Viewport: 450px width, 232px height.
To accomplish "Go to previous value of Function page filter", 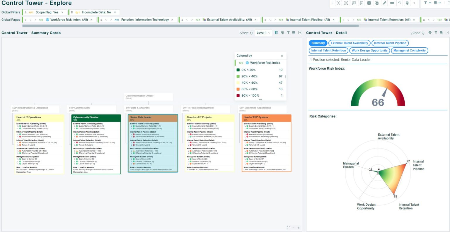I will tap(106, 20).
